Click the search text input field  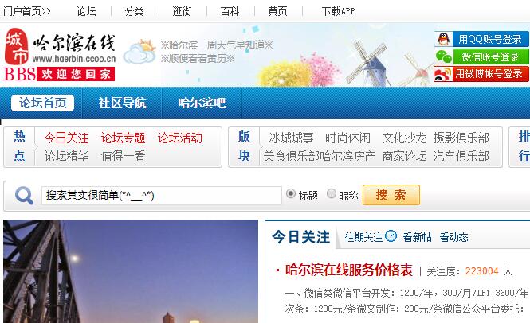(x=162, y=196)
